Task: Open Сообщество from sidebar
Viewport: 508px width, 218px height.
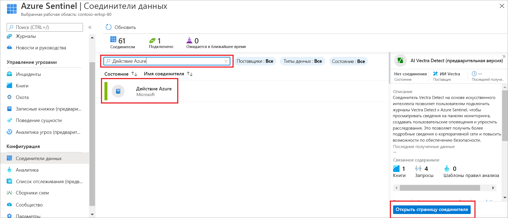Action: 29,205
